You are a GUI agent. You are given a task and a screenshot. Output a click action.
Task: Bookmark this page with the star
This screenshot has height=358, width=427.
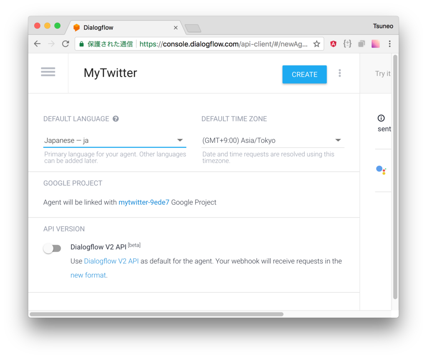tap(316, 44)
